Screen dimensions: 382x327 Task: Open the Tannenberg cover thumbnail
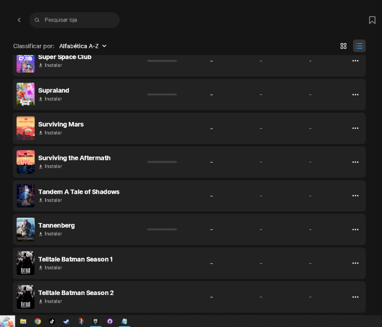[26, 229]
